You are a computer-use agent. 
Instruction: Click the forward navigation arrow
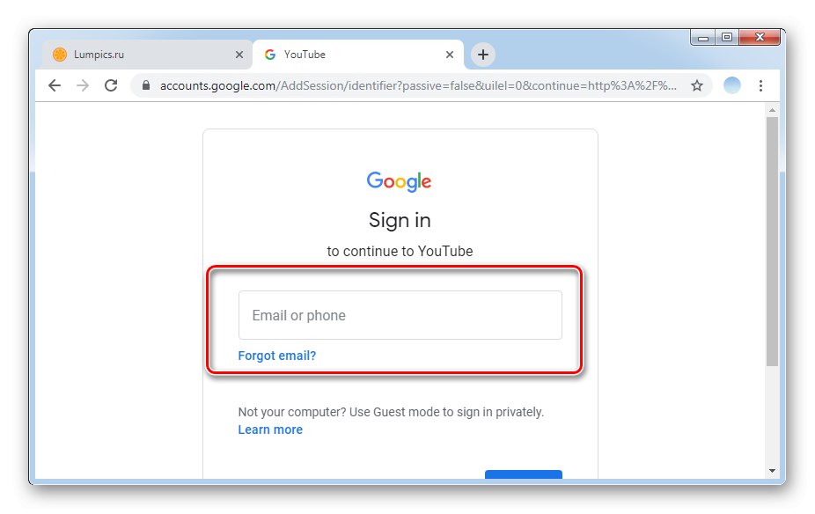point(83,85)
